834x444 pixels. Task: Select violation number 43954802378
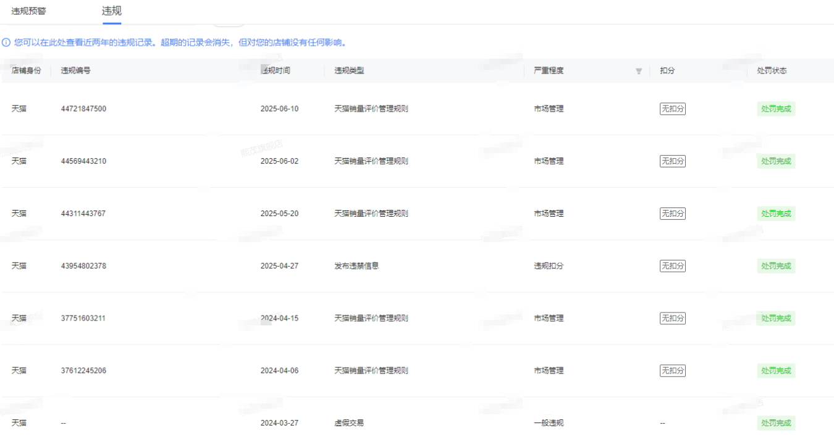(83, 266)
